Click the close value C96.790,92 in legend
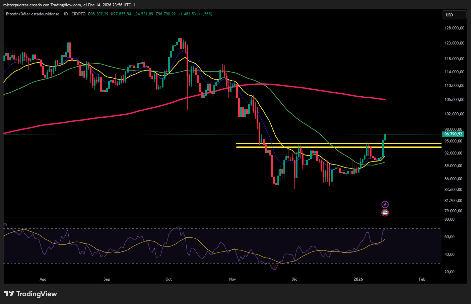This screenshot has height=304, width=471. (x=165, y=14)
